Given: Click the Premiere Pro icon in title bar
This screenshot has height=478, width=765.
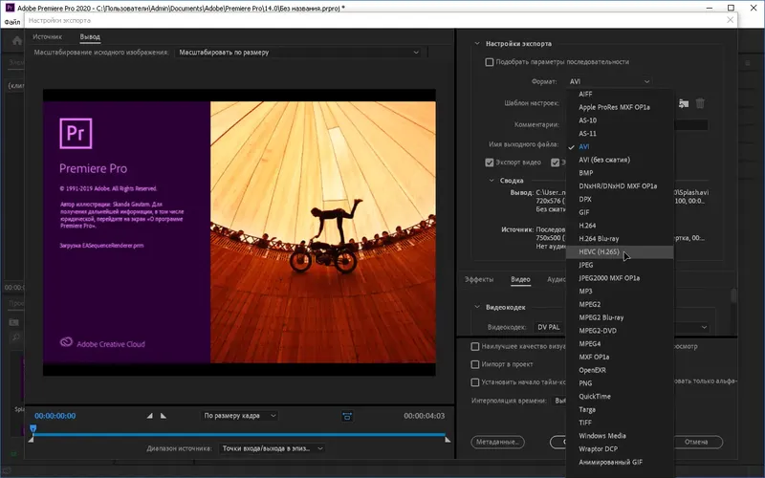Looking at the screenshot, I should [9, 7].
